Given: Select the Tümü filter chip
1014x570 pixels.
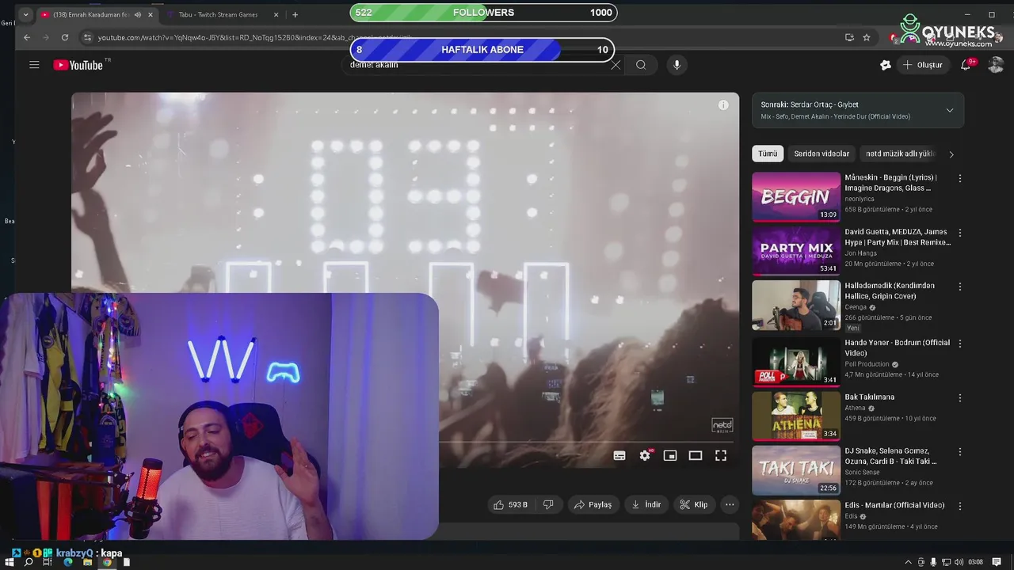Looking at the screenshot, I should [768, 154].
